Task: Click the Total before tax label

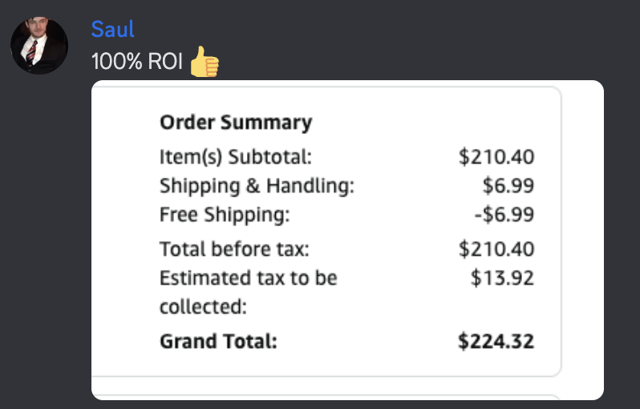Action: coord(234,249)
